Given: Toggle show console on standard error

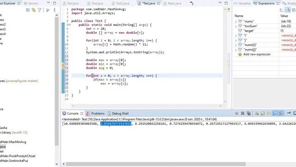Looking at the screenshot, I should point(281,113).
